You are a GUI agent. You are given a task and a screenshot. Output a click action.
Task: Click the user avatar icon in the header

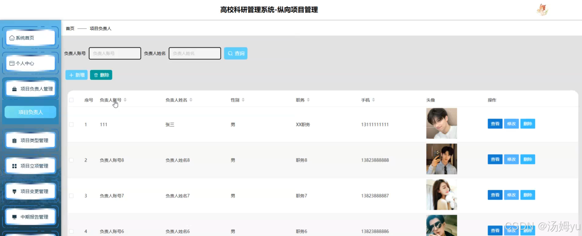[542, 10]
